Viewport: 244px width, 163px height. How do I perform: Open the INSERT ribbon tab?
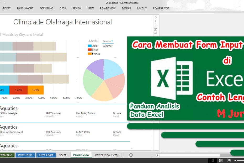(x=6, y=8)
